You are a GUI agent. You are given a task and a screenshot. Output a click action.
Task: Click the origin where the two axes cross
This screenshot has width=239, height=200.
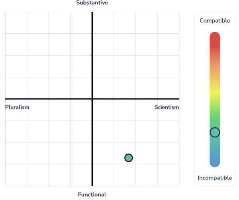[92, 99]
